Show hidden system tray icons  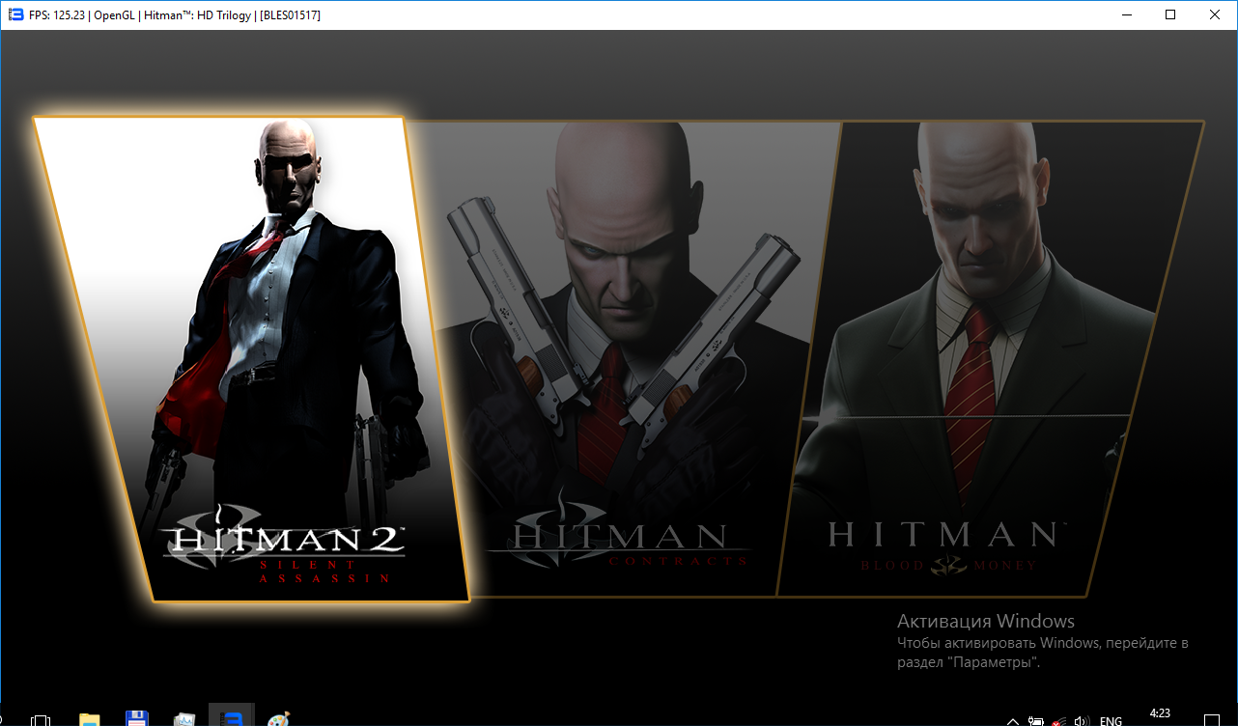1013,720
